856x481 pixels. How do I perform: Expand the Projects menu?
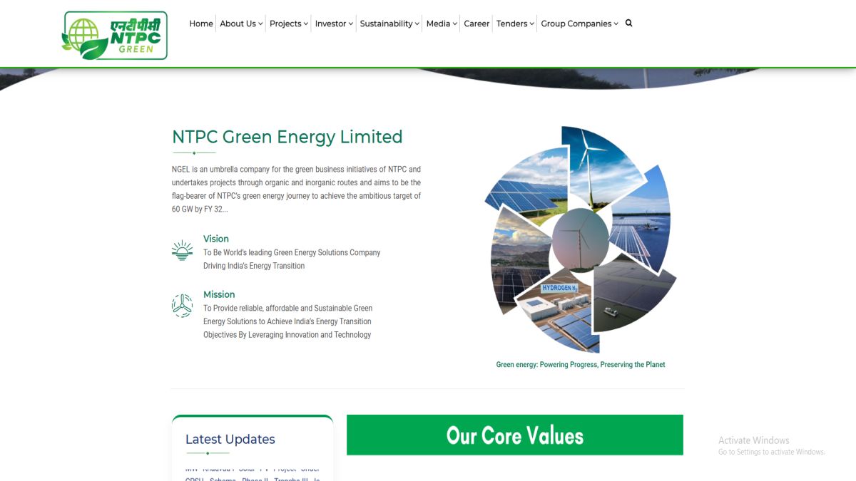tap(288, 24)
